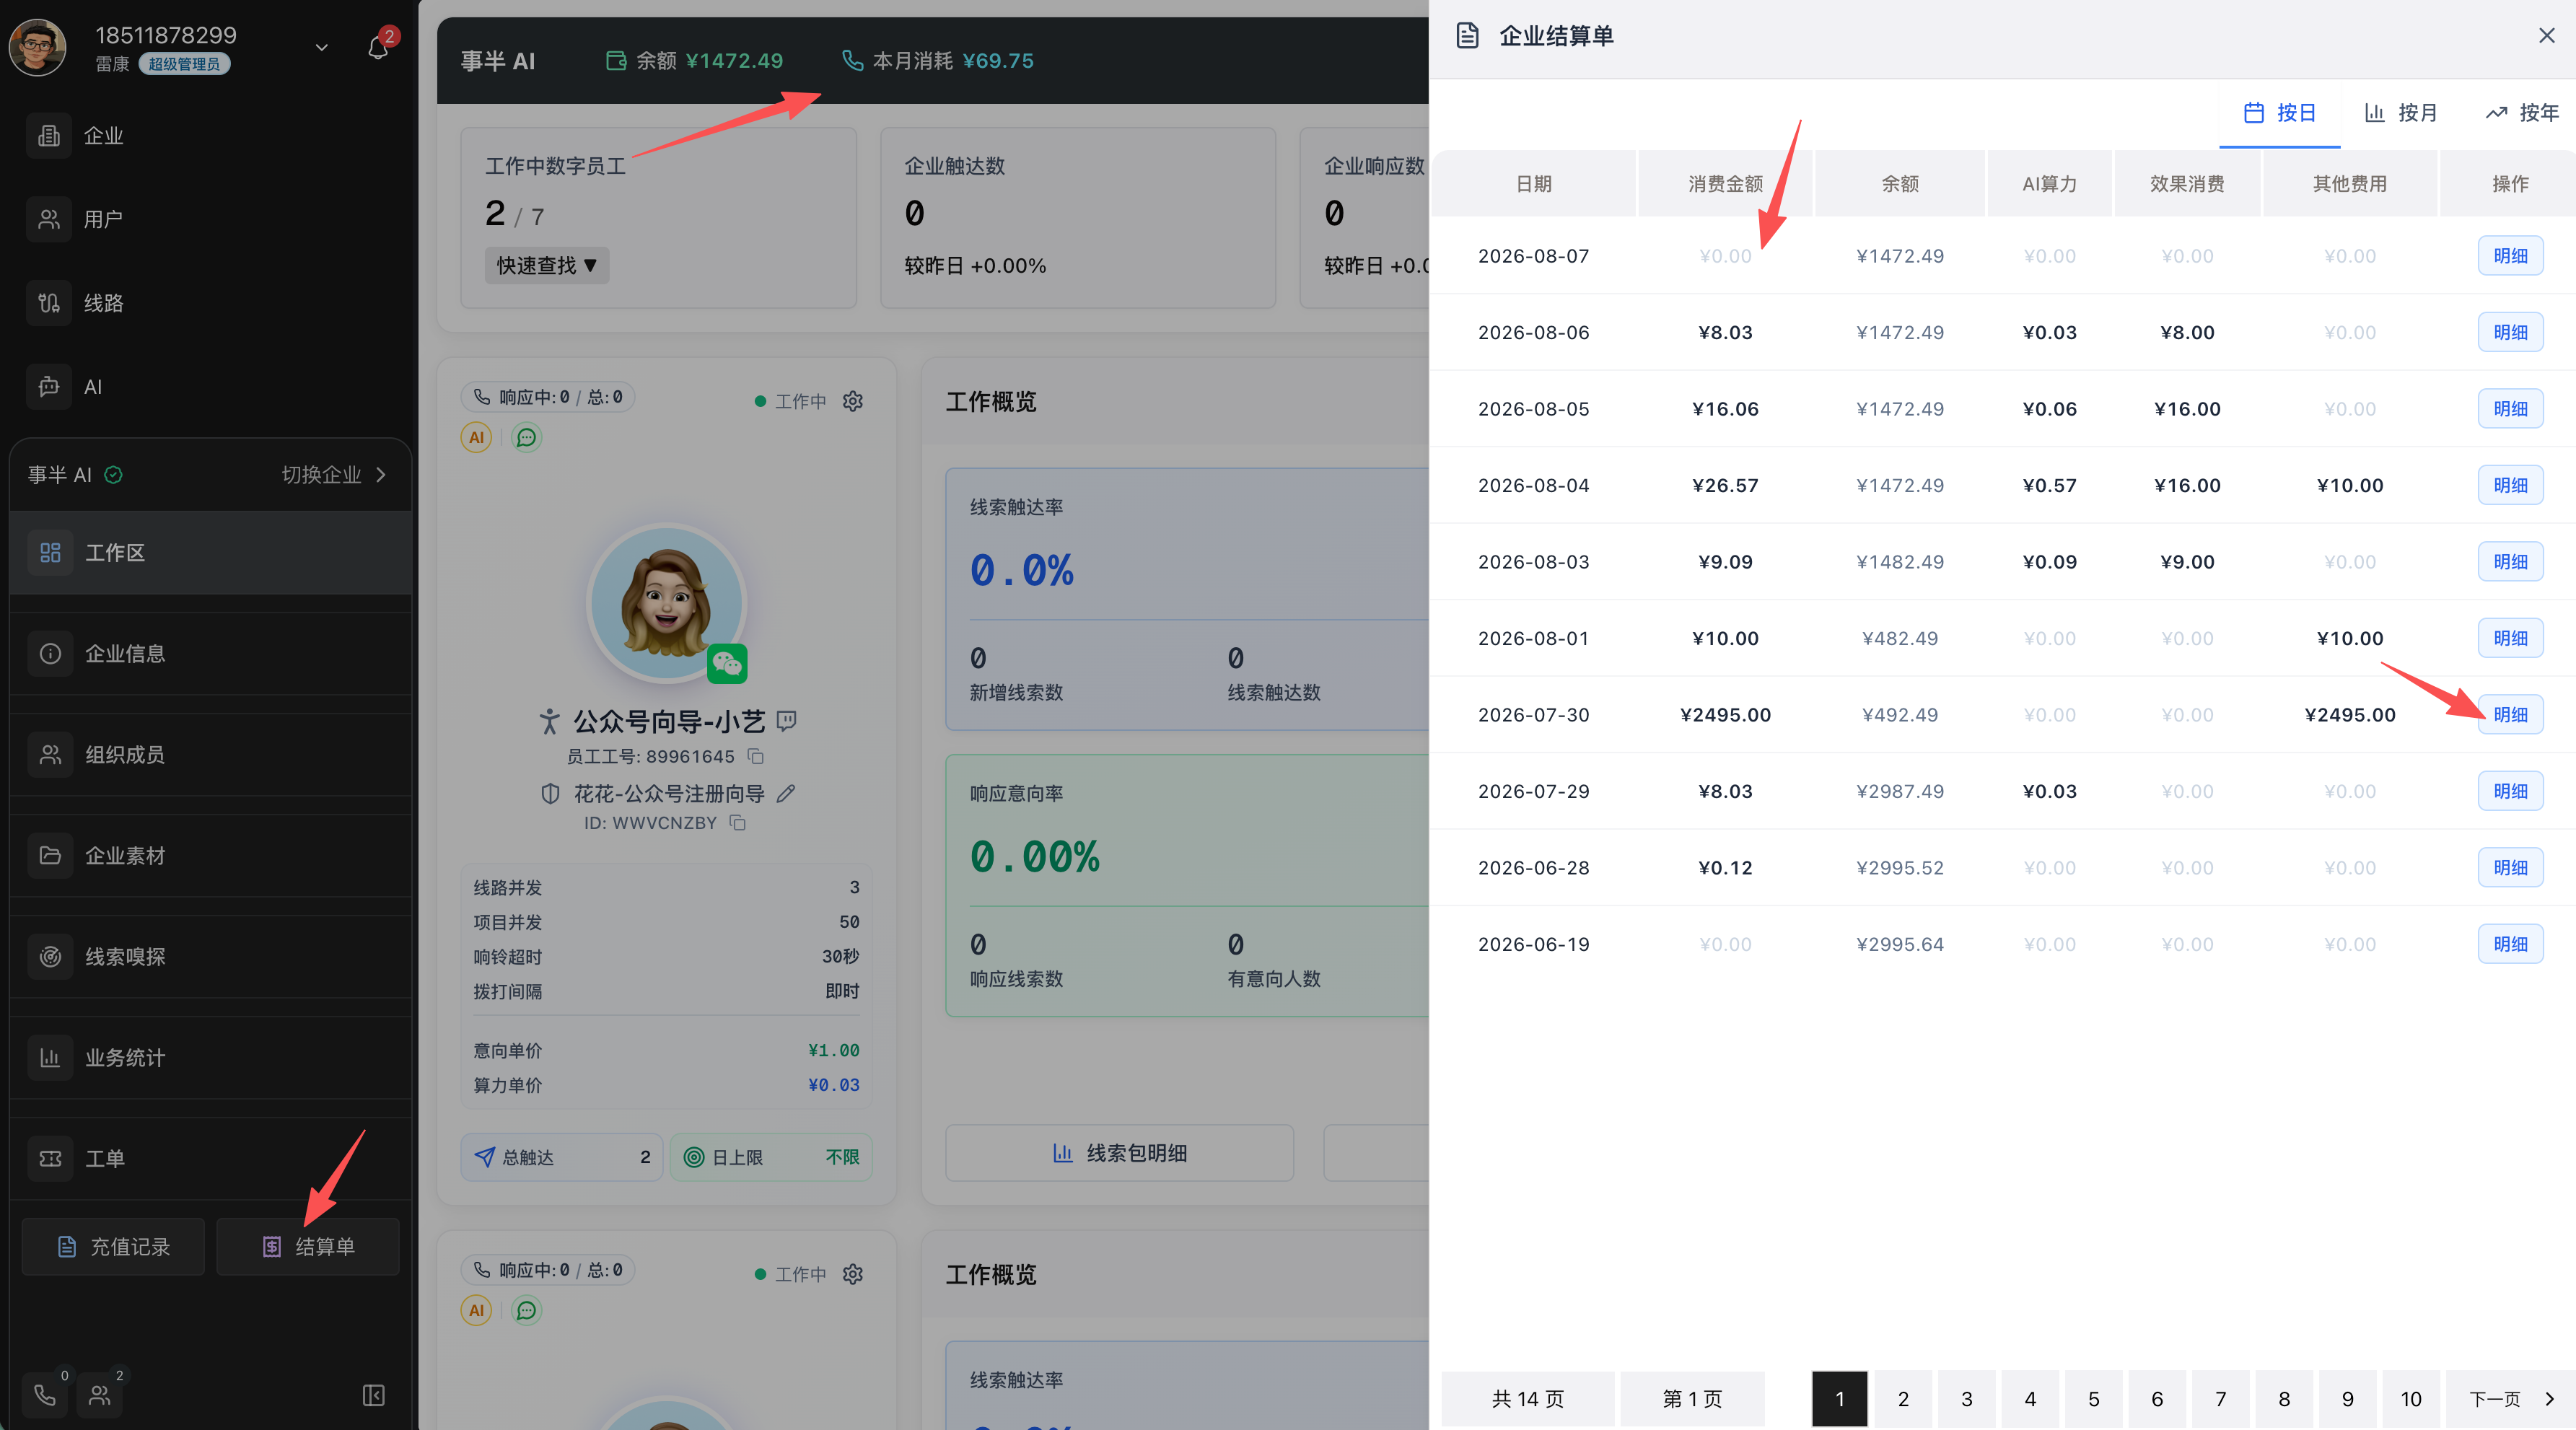
Task: Click the 本月消耗 phone icon in header
Action: (x=852, y=61)
